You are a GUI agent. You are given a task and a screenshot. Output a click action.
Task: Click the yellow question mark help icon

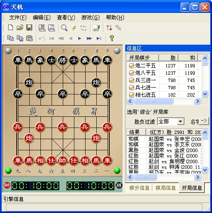pyautogui.click(x=111, y=38)
